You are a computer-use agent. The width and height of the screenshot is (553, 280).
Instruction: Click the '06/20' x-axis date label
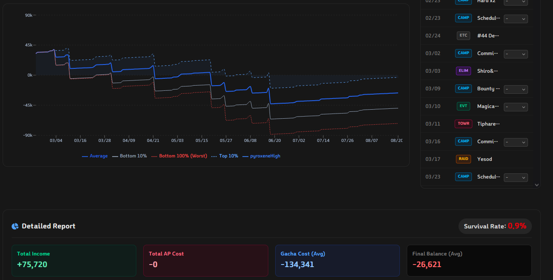coord(275,141)
